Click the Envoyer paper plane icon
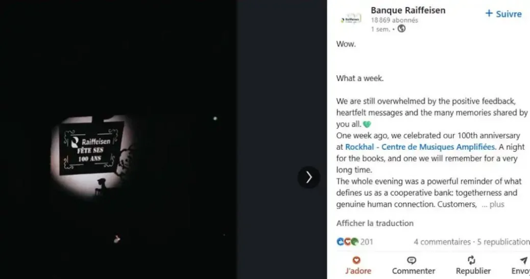The height and width of the screenshot is (279, 530). [523, 261]
